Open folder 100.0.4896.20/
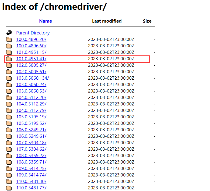Screen dimensions: 210x191 [31, 39]
